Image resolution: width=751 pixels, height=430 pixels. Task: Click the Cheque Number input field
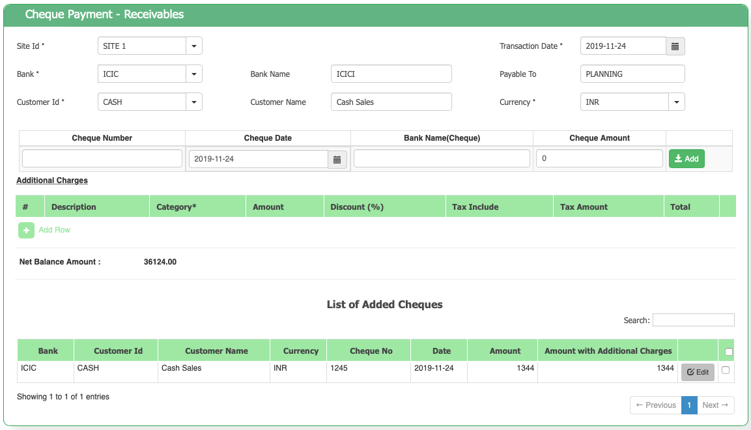point(102,158)
